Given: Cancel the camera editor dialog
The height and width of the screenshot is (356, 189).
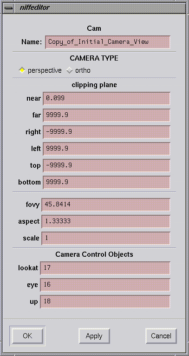Looking at the screenshot, I should point(161,336).
